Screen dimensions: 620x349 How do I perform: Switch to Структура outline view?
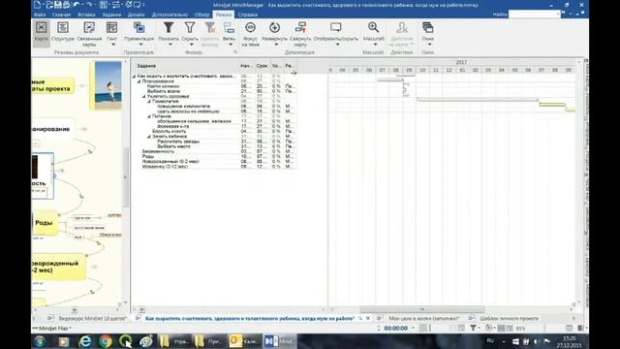pyautogui.click(x=63, y=32)
